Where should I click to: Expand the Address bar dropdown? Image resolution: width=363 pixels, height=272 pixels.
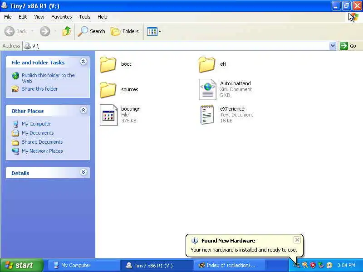pyautogui.click(x=333, y=46)
